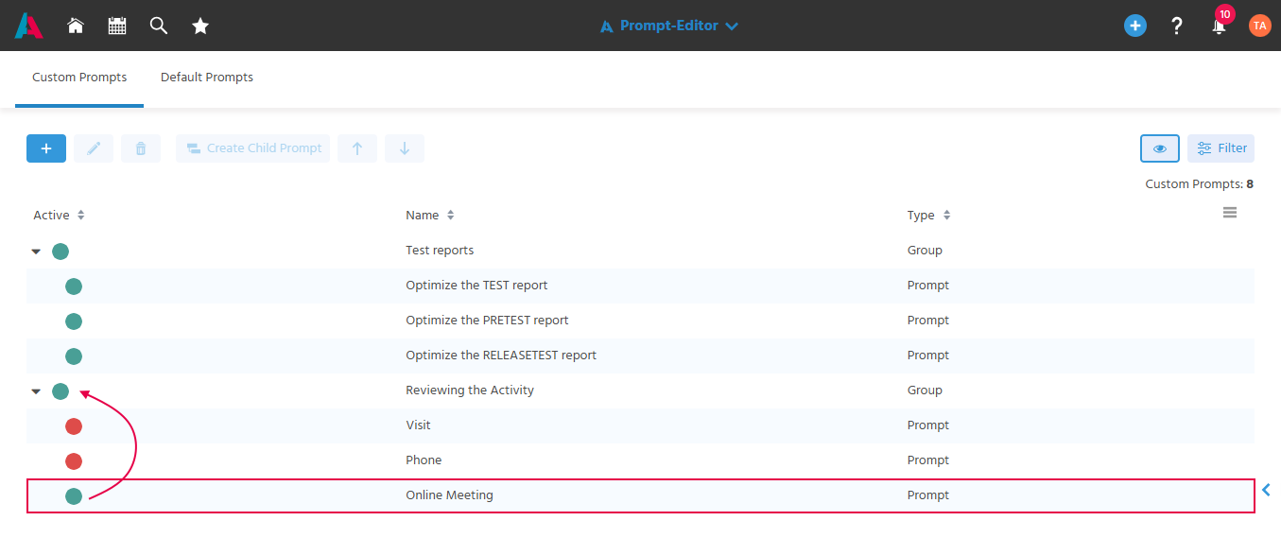Toggle active status of Reviewing the Activity group
This screenshot has height=538, width=1281.
[61, 391]
